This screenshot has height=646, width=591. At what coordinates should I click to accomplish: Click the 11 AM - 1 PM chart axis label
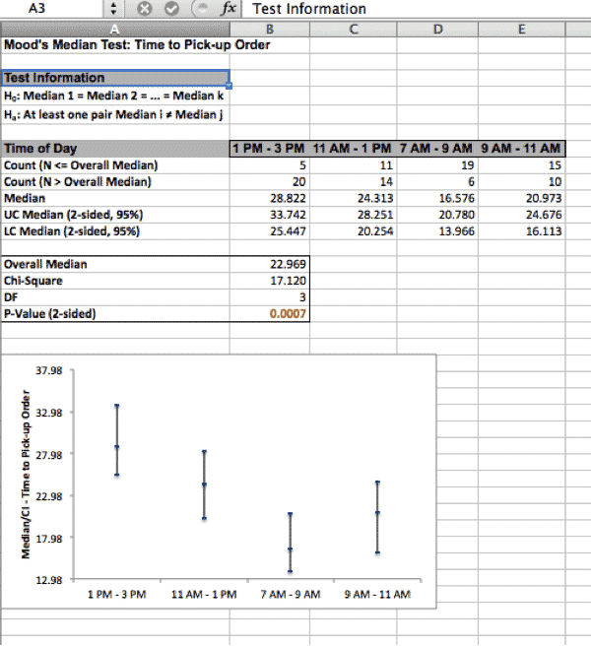pos(204,595)
